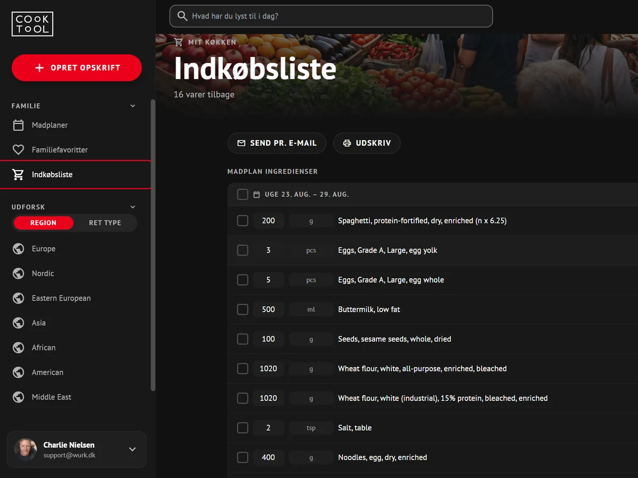The image size is (638, 478).
Task: Collapse the Familie section chevron
Action: (x=133, y=106)
